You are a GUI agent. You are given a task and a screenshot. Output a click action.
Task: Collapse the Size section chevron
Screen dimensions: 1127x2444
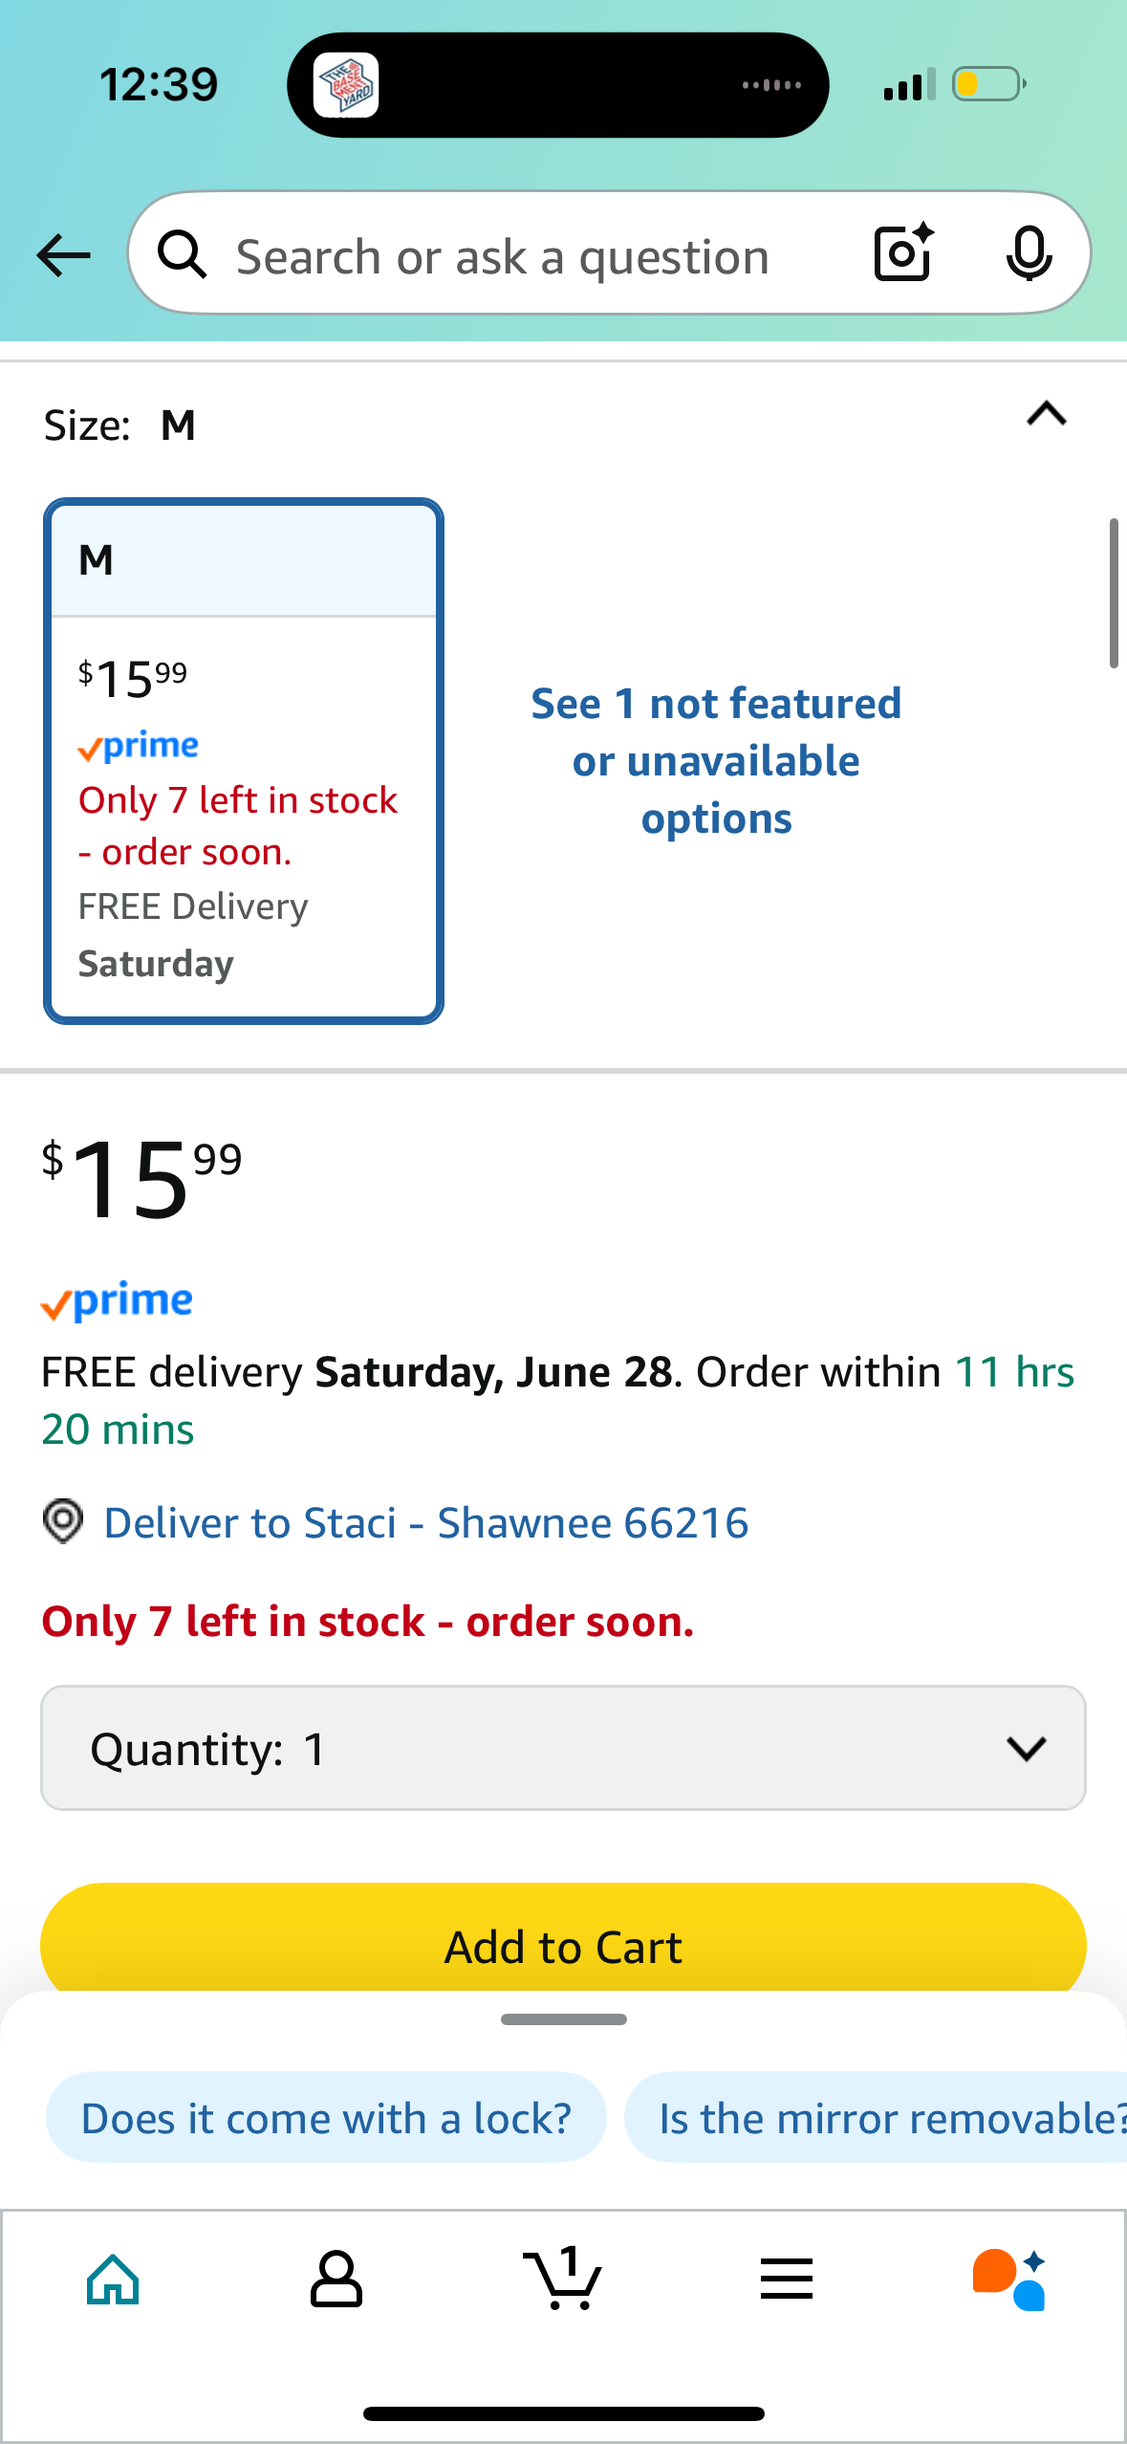[x=1047, y=414]
